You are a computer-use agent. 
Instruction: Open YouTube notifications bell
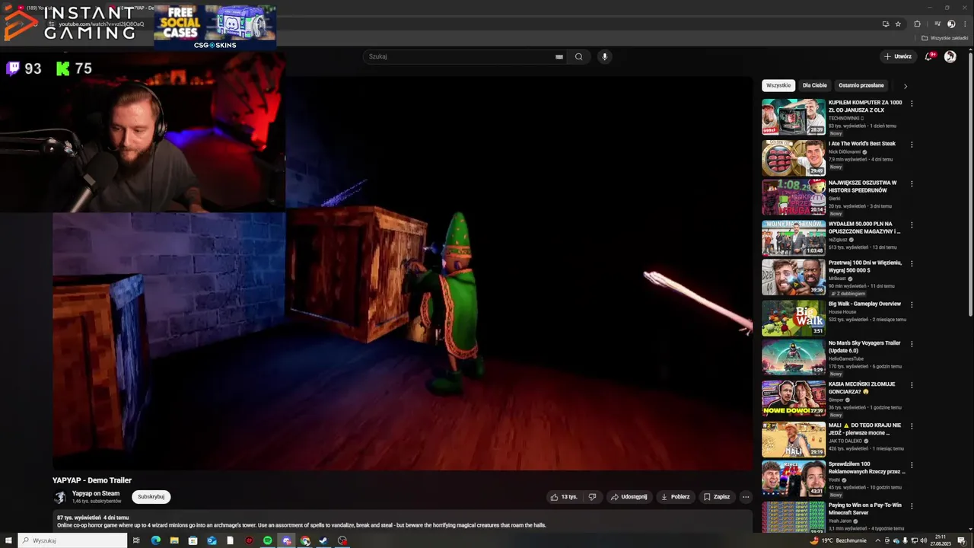click(x=928, y=56)
